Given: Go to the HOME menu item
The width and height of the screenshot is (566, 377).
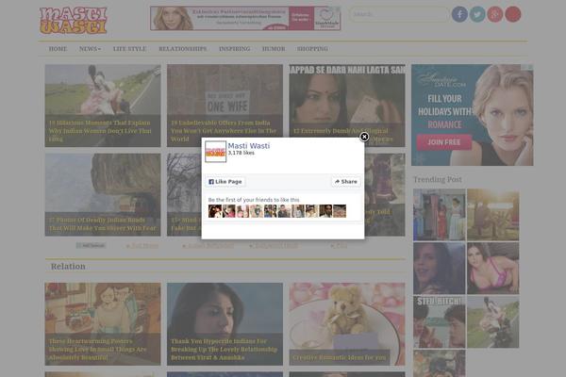Looking at the screenshot, I should tap(58, 49).
